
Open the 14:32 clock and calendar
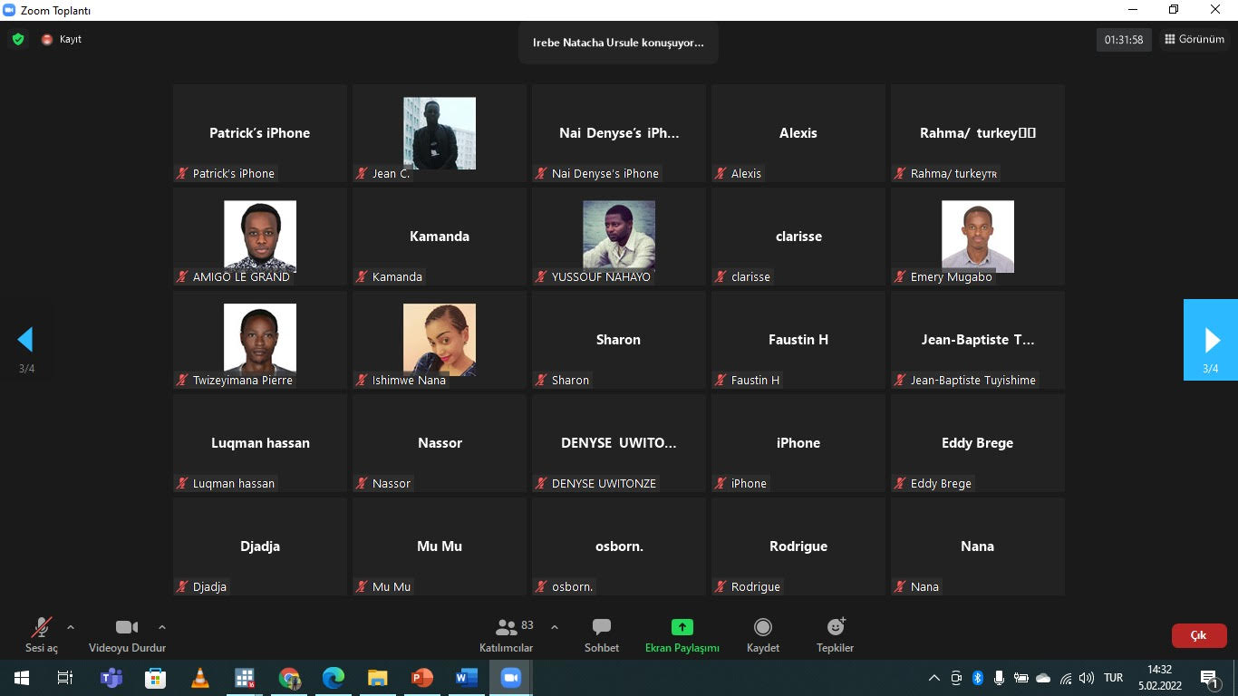[1160, 678]
